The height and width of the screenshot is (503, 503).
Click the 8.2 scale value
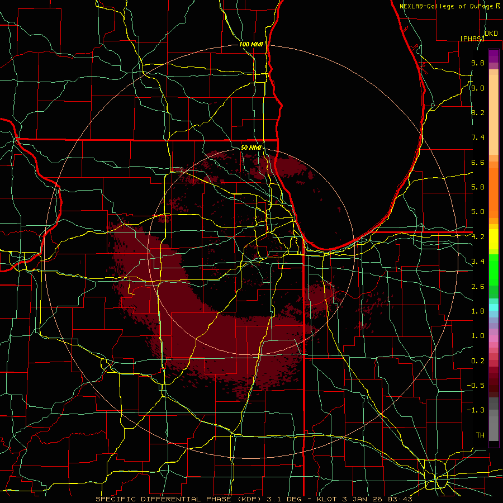click(478, 112)
